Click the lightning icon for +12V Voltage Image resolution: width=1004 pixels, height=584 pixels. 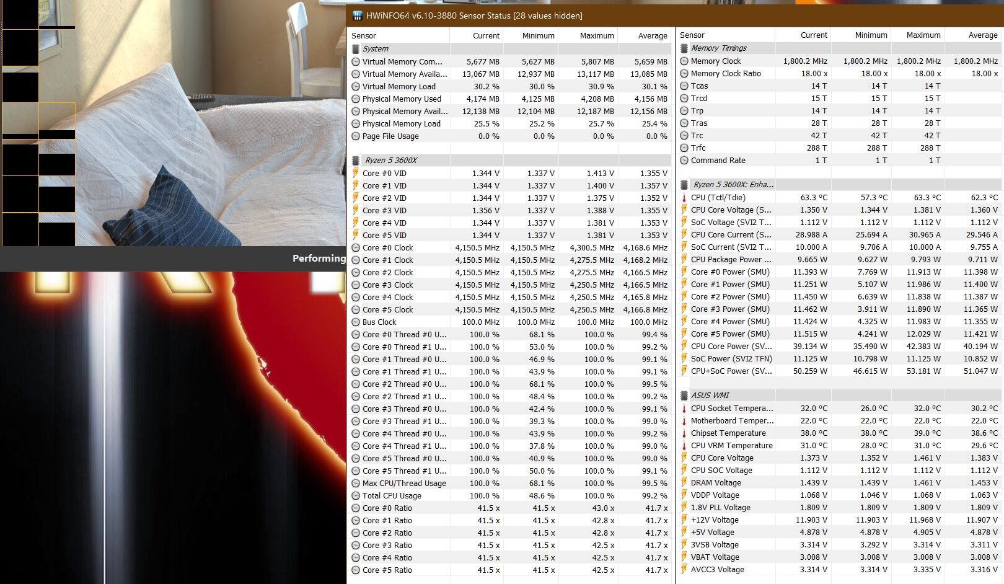684,520
